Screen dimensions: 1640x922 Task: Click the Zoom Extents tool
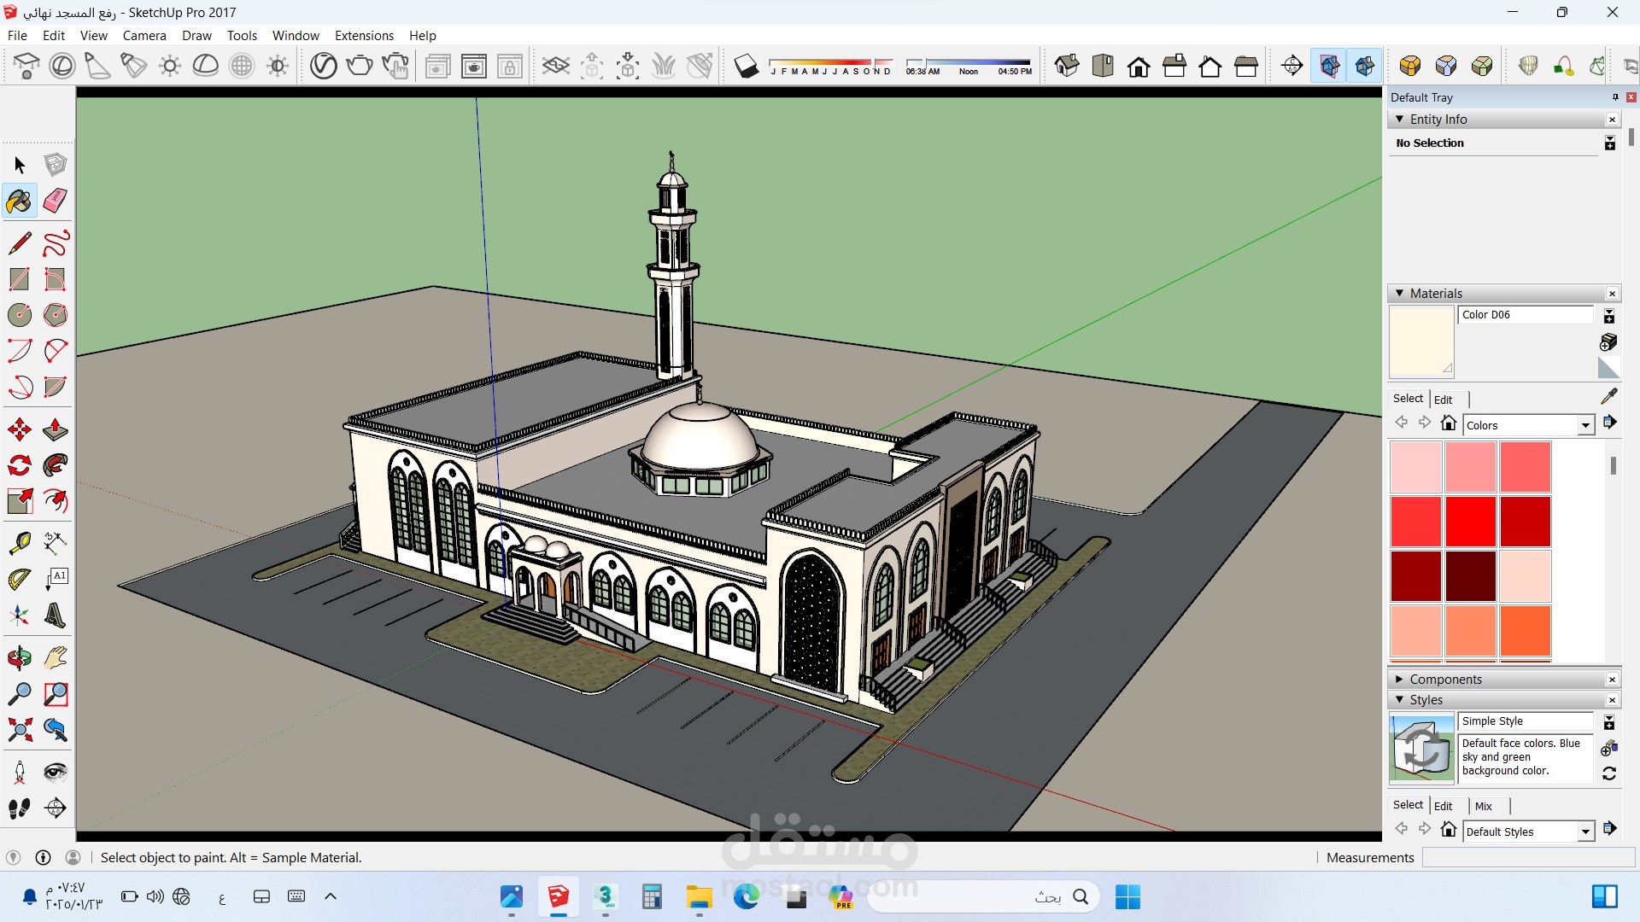point(20,730)
